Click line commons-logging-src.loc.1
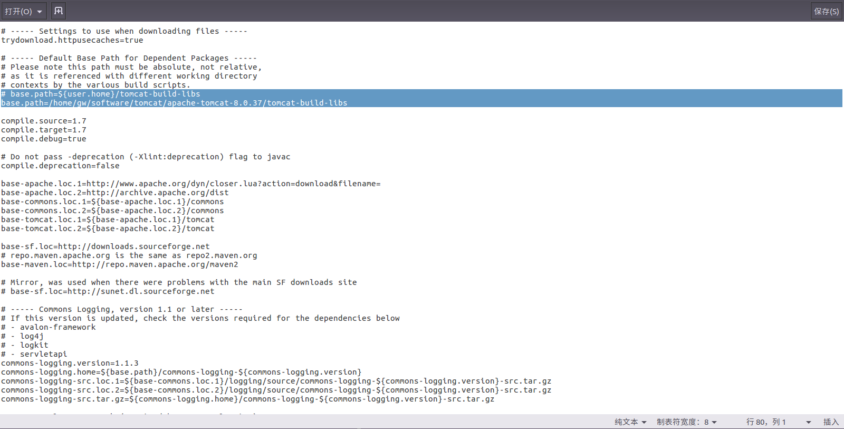Image resolution: width=844 pixels, height=429 pixels. tap(276, 381)
